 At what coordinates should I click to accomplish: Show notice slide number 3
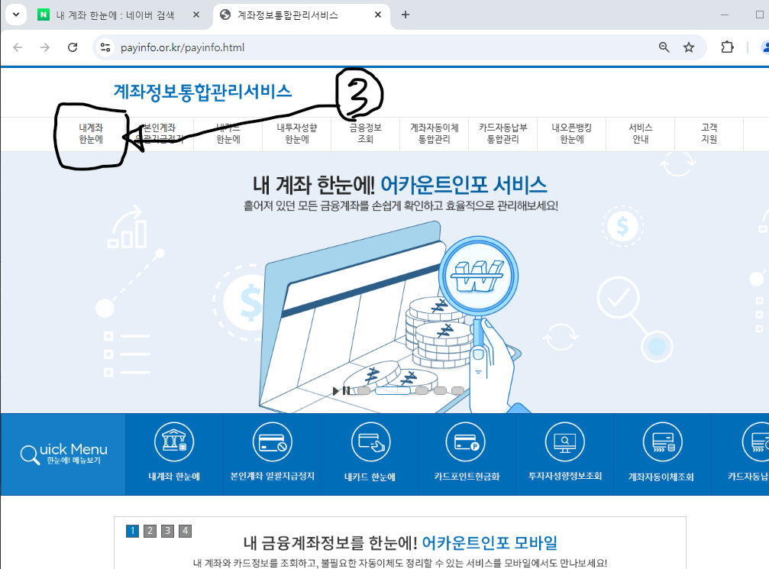168,531
